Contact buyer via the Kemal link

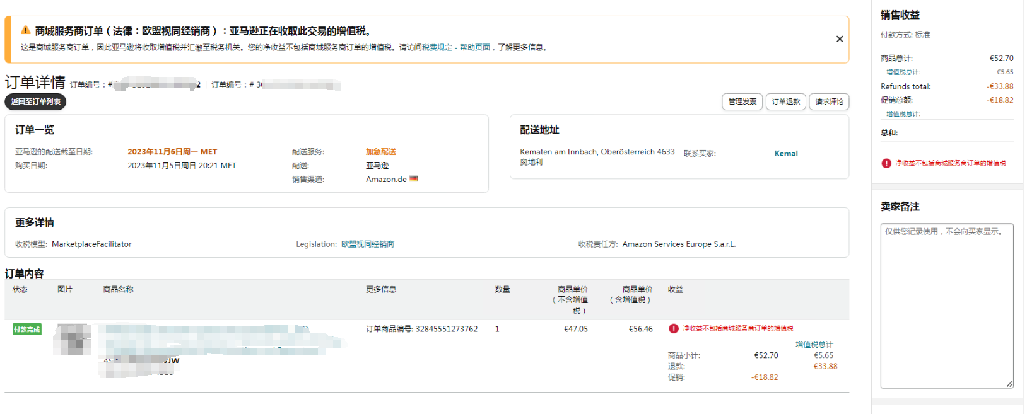coord(785,153)
